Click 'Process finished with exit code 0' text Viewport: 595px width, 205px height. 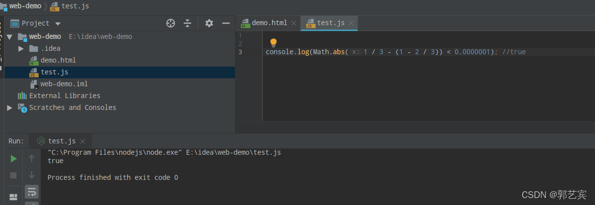point(113,177)
